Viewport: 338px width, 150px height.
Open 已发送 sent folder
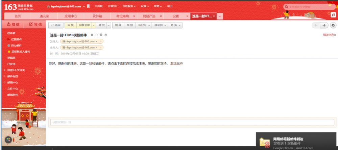pyautogui.click(x=11, y=64)
